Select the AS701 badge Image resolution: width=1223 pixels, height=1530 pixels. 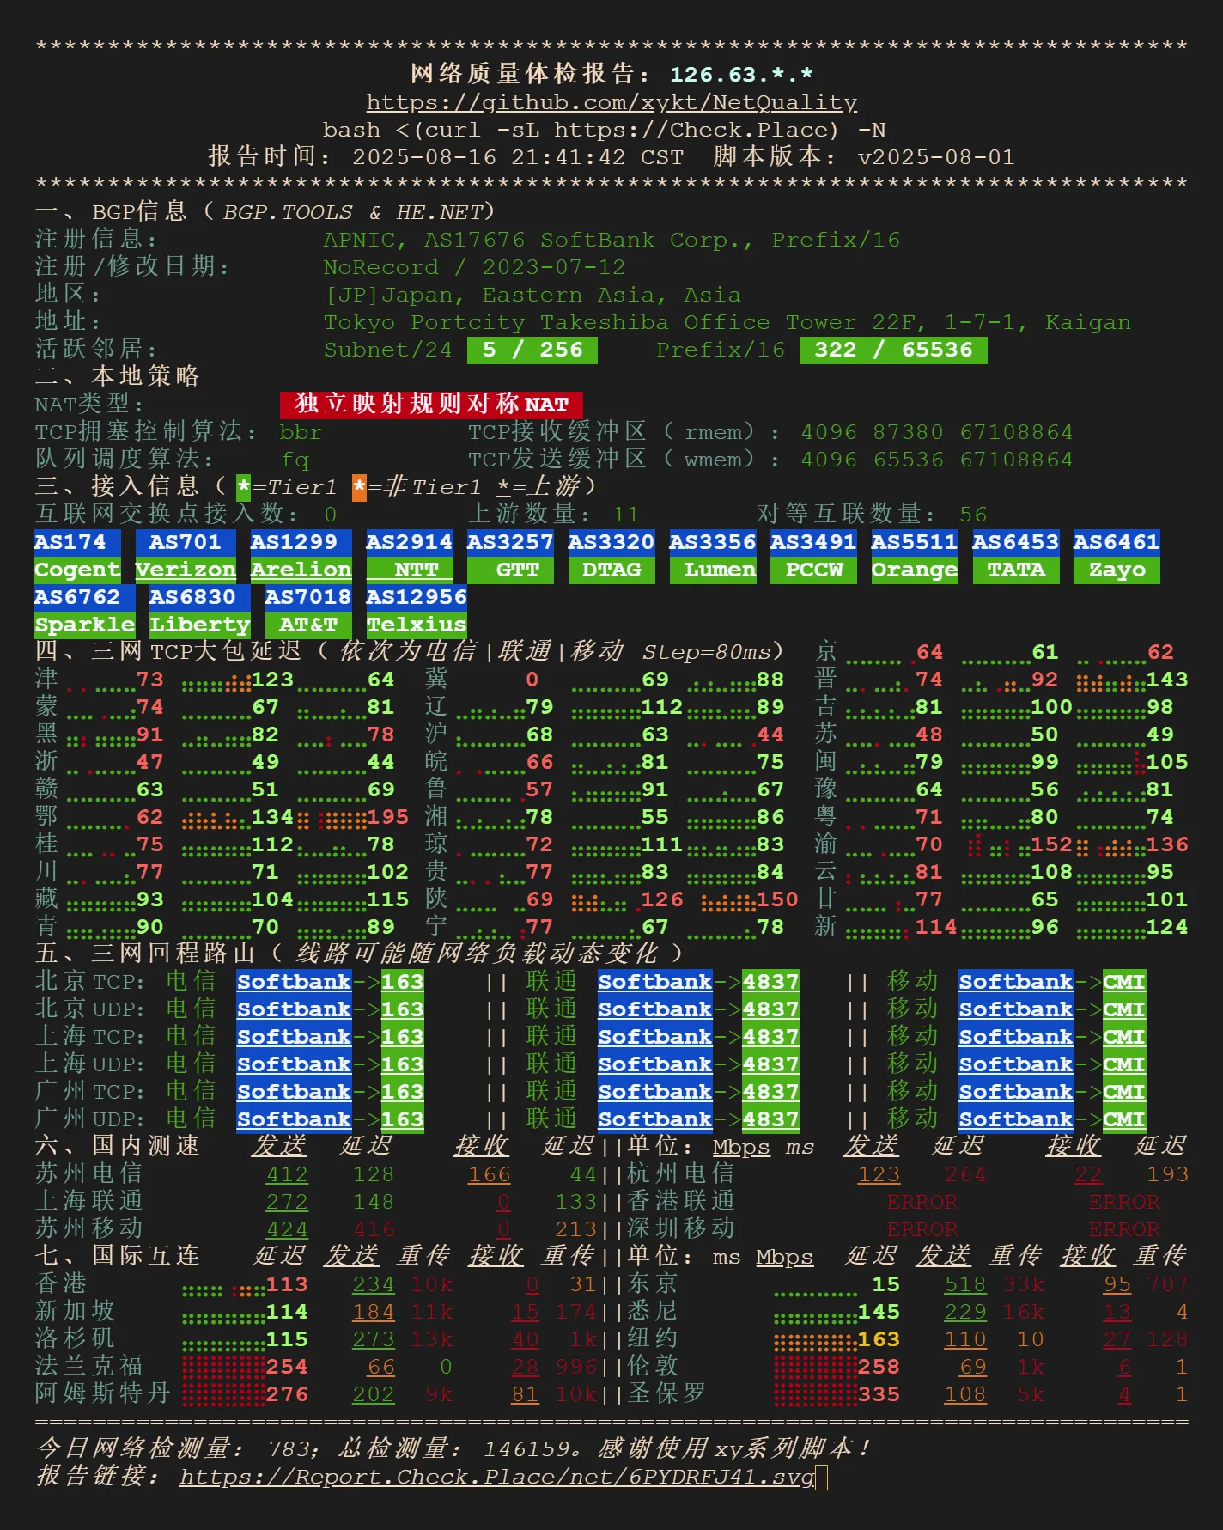[x=186, y=542]
